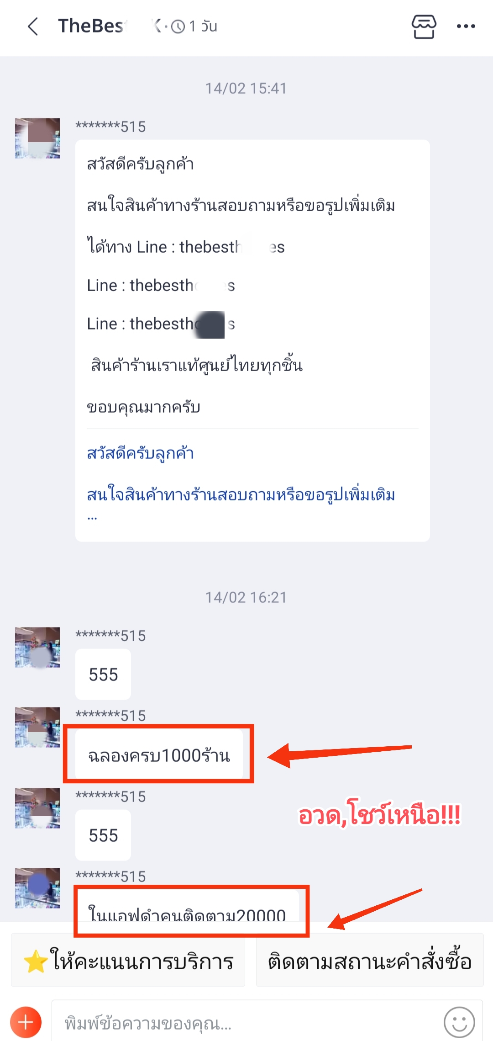The width and height of the screenshot is (493, 1041).
Task: Tap the star icon on ให้คะแนนการบริการ
Action: pos(36,961)
